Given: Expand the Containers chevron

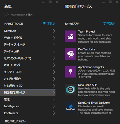Looking at the screenshot, I should click(x=54, y=113).
